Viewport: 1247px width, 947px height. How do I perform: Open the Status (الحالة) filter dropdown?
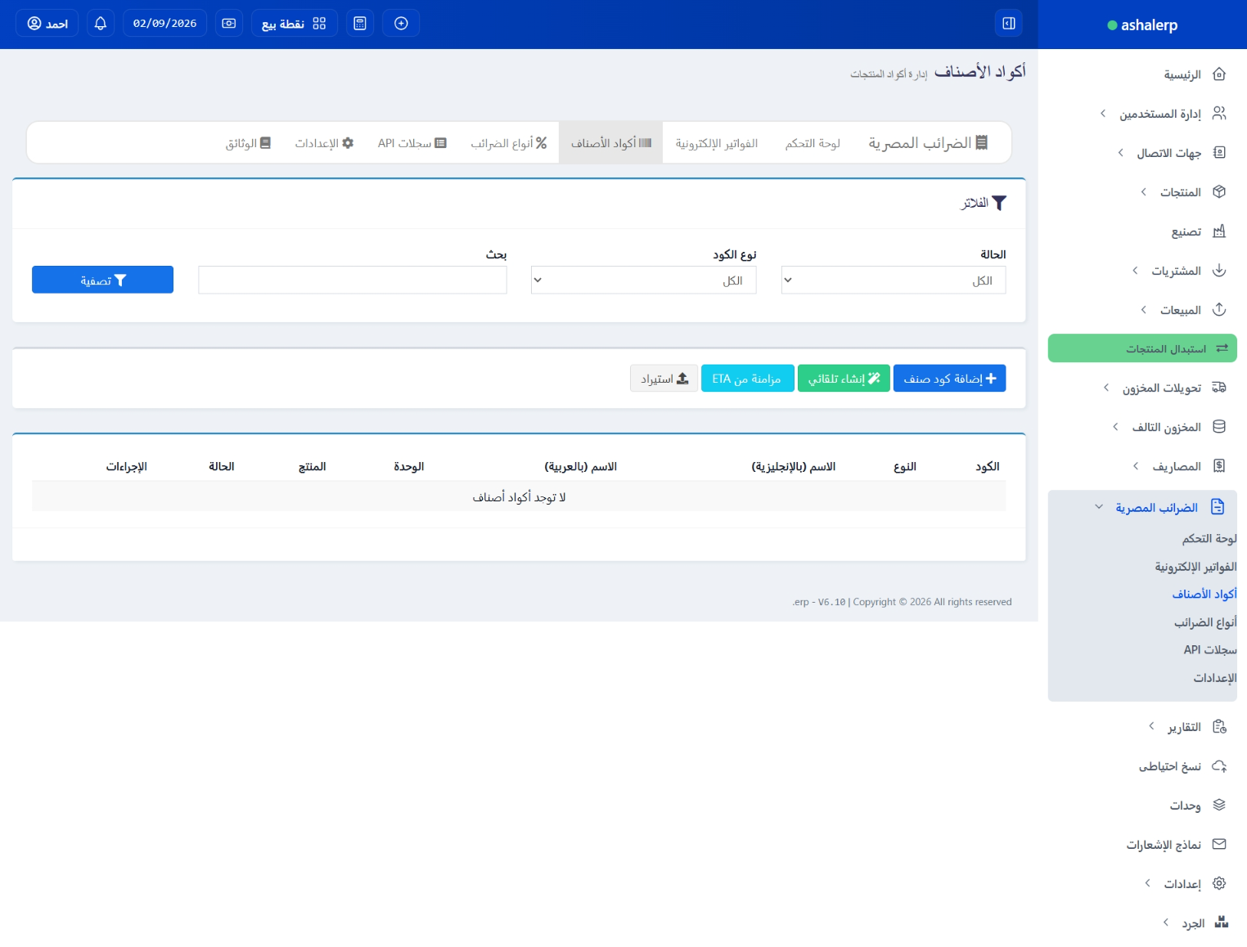(893, 281)
